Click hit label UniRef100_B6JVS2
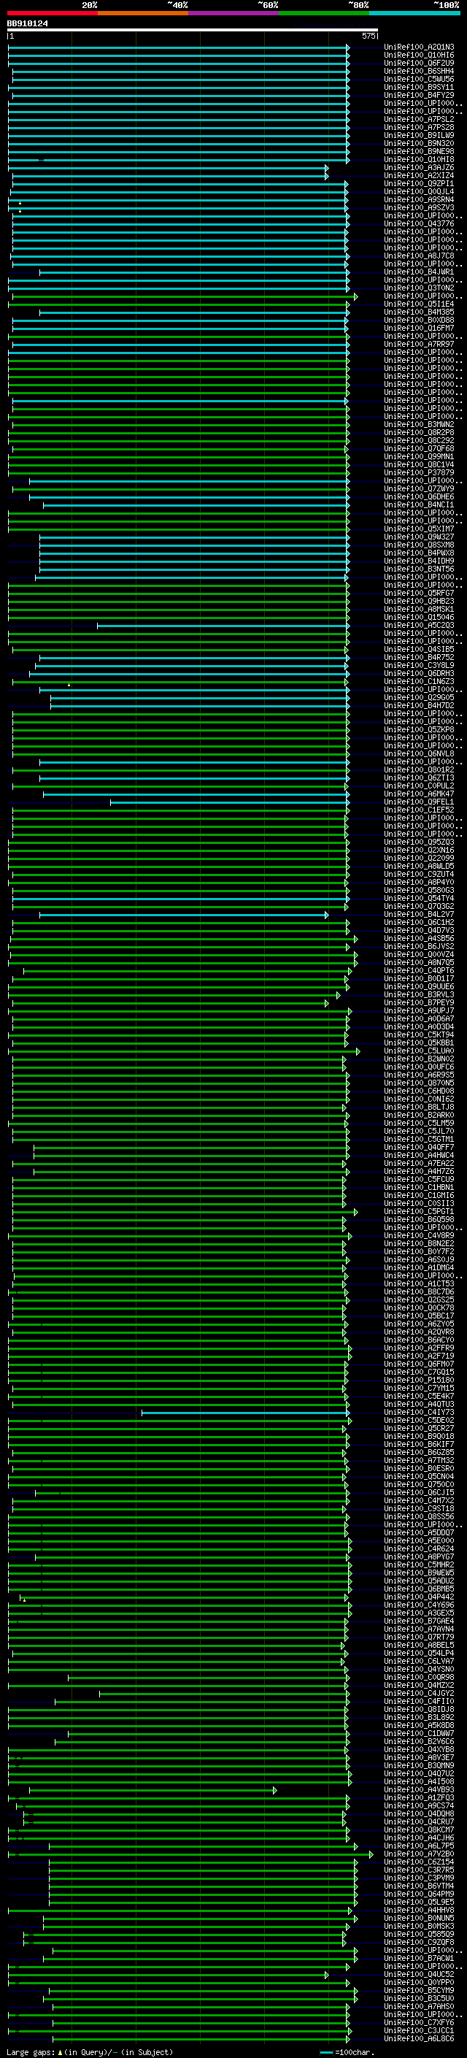Viewport: 467px width, 2058px height. coord(419,947)
